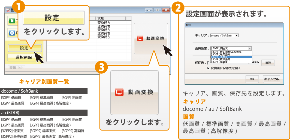Minimize the main converter window
290x140 pixels.
coord(149,10)
